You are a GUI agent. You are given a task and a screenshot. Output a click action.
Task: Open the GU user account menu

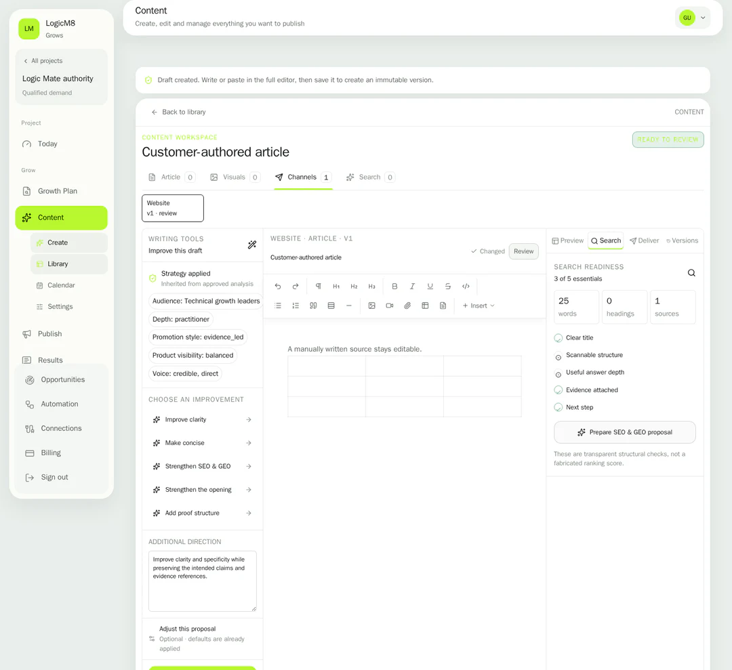pyautogui.click(x=692, y=18)
